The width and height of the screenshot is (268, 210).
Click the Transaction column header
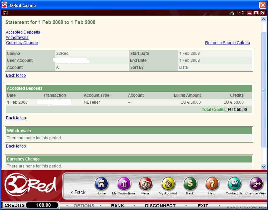(x=55, y=95)
